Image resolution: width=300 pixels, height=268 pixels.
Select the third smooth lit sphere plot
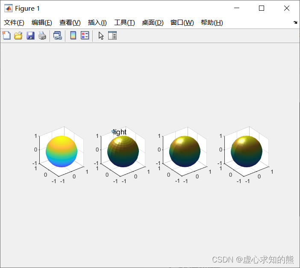pyautogui.click(x=185, y=151)
